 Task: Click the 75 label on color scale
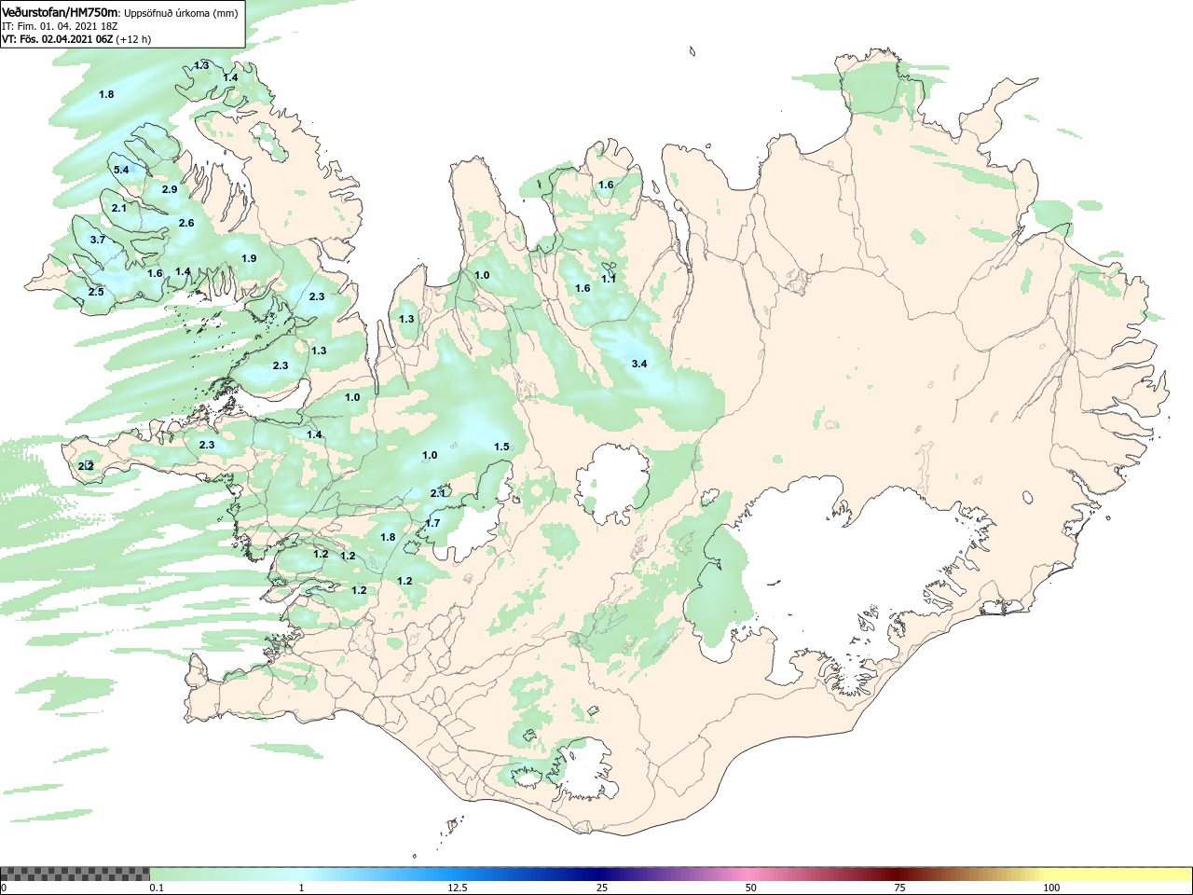click(x=899, y=888)
